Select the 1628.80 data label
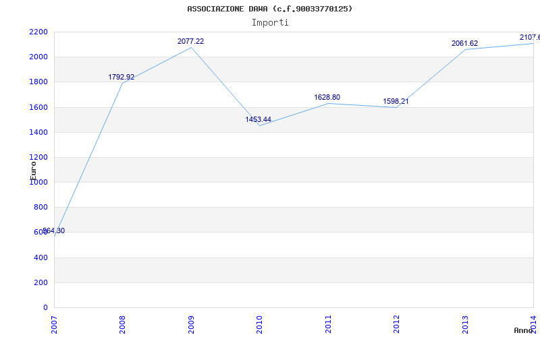Image resolution: width=540 pixels, height=337 pixels. [x=327, y=97]
